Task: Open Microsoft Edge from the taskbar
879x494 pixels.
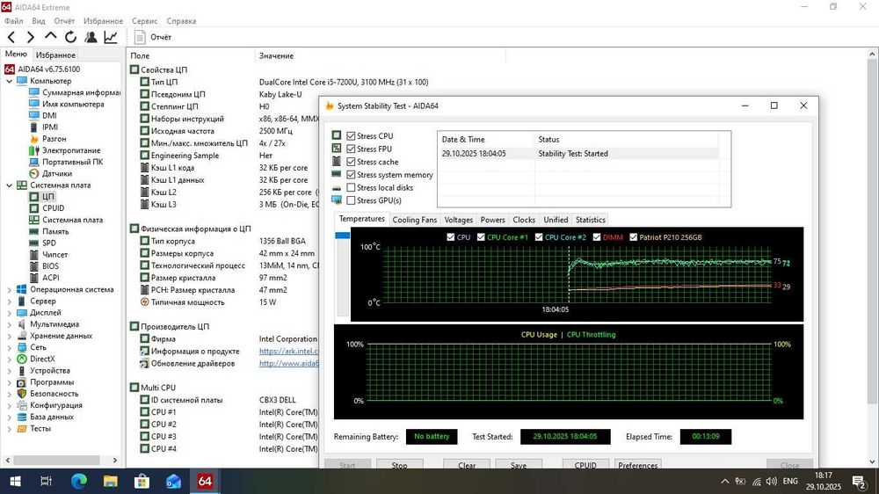Action: point(79,481)
